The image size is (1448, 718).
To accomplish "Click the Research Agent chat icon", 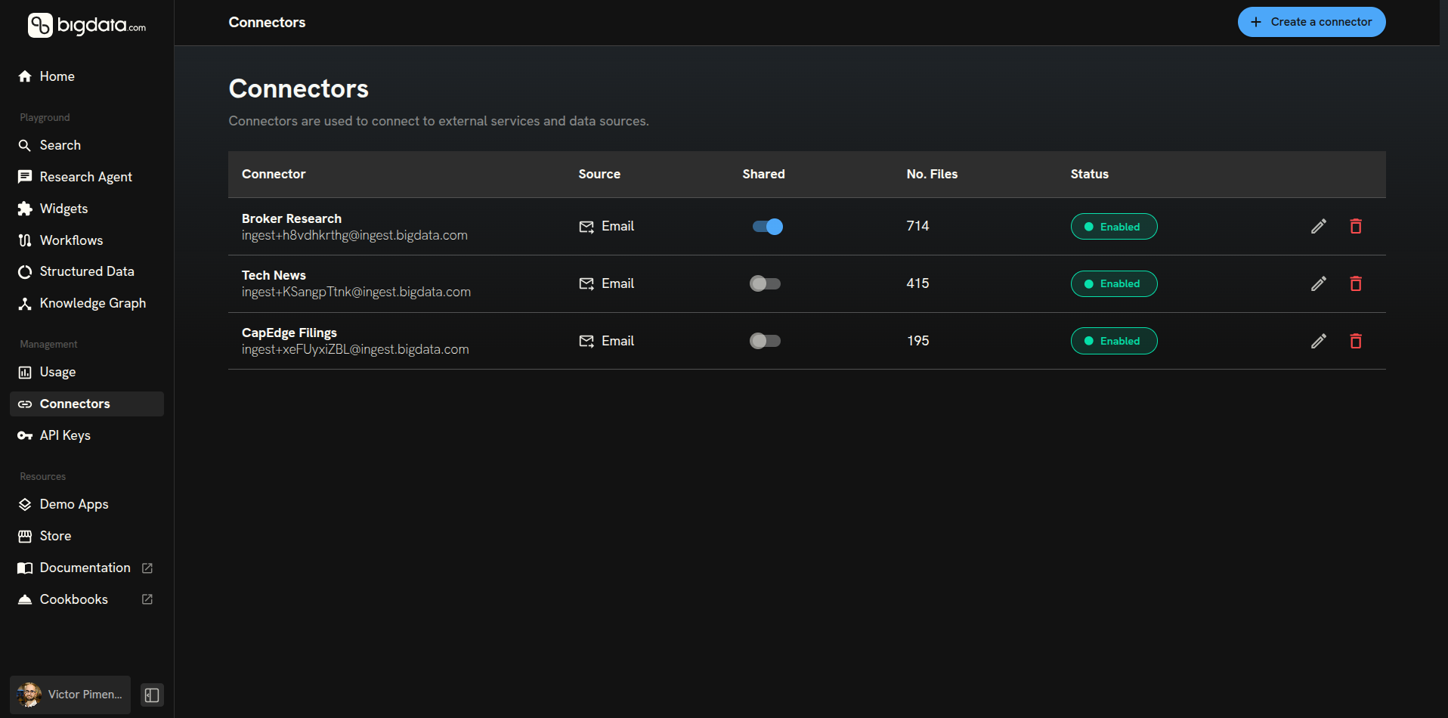I will click(25, 177).
